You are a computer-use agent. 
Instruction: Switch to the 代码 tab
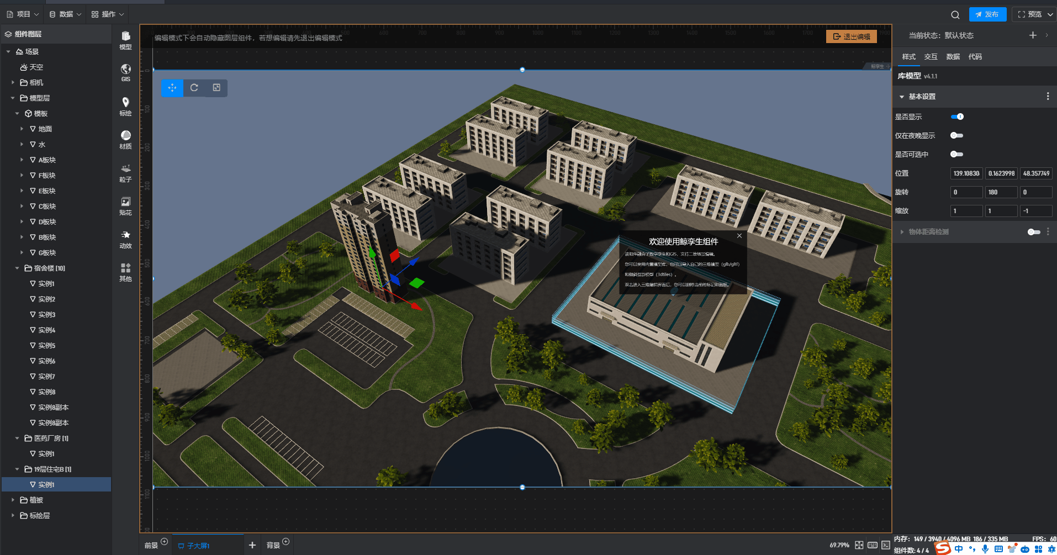(975, 57)
